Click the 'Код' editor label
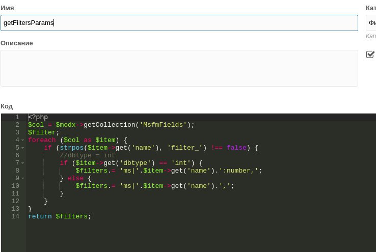 [x=7, y=106]
